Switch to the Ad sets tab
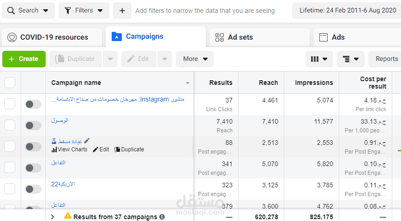This screenshot has width=401, height=221. pyautogui.click(x=259, y=37)
